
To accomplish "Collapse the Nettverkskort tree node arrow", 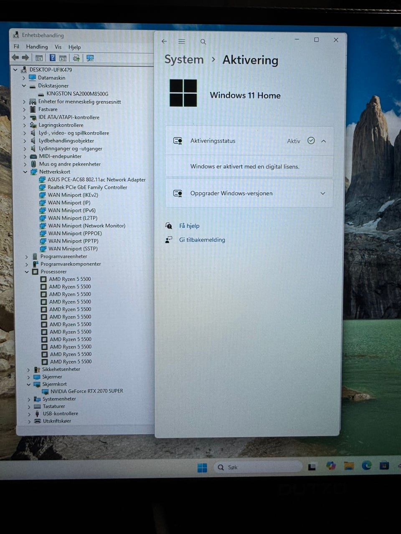I will (25, 172).
